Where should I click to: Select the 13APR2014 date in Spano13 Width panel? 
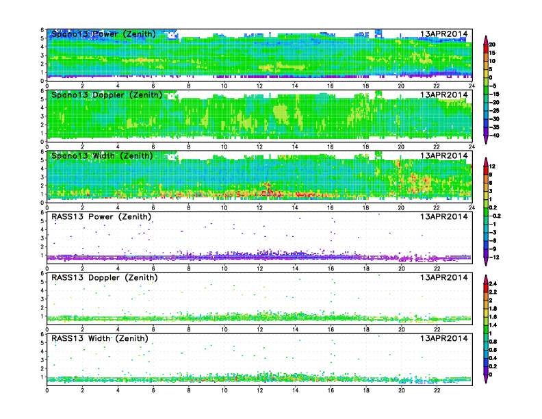pyautogui.click(x=444, y=155)
